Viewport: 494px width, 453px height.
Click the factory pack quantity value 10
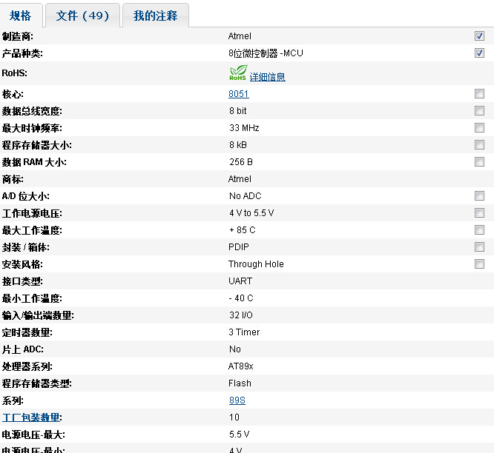pyautogui.click(x=234, y=417)
